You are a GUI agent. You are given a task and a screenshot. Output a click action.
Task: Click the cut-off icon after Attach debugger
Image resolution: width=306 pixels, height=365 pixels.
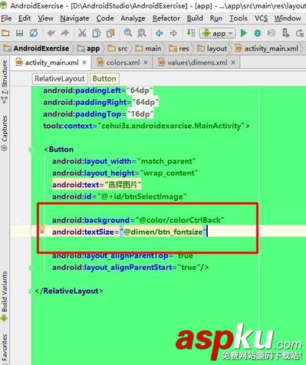300,33
